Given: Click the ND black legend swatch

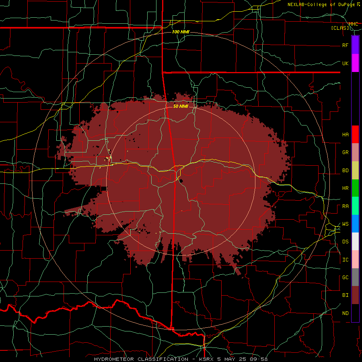Looking at the screenshot, I should pos(355,313).
